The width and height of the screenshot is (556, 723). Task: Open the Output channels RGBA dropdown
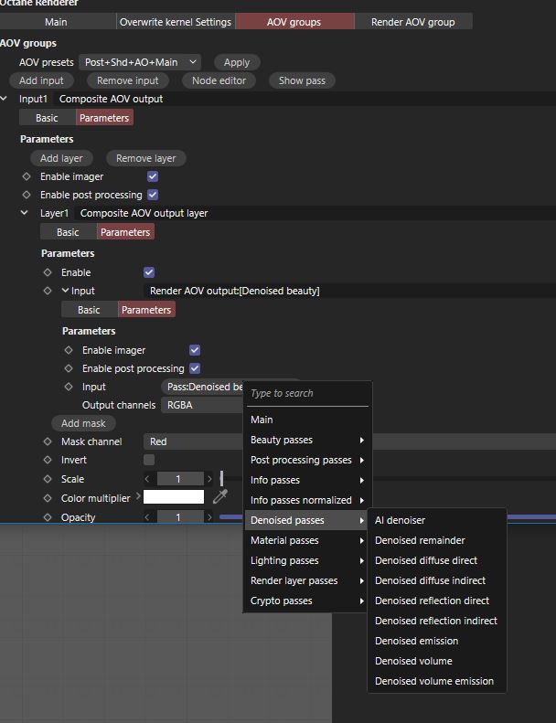click(x=203, y=405)
